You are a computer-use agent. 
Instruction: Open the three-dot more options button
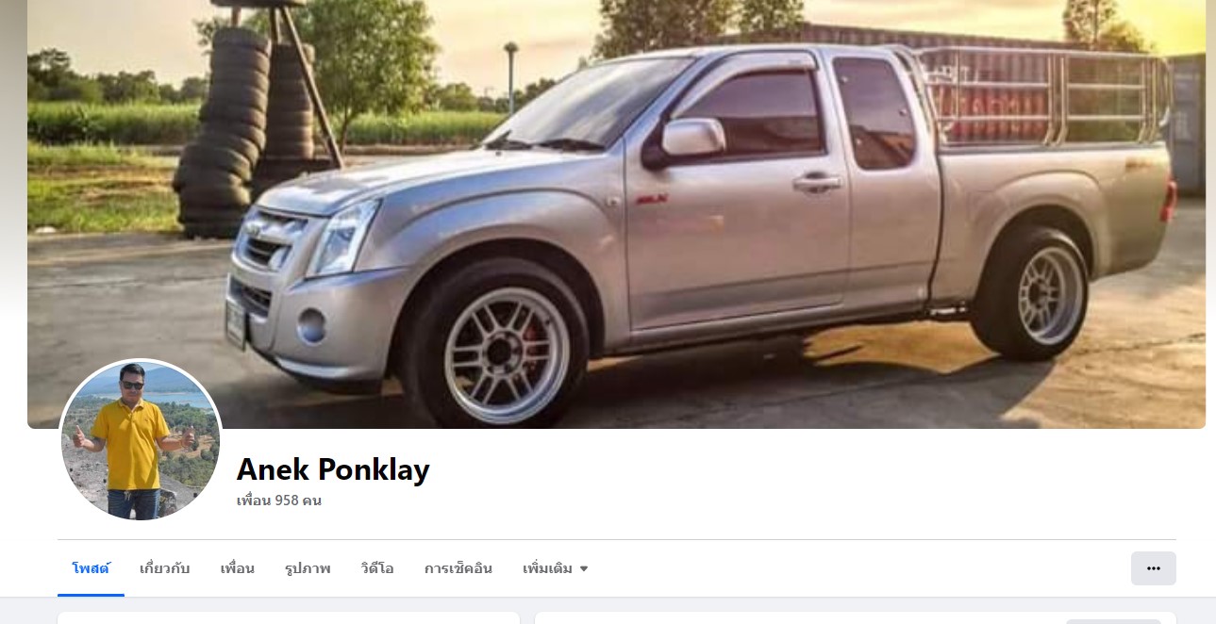[x=1153, y=568]
